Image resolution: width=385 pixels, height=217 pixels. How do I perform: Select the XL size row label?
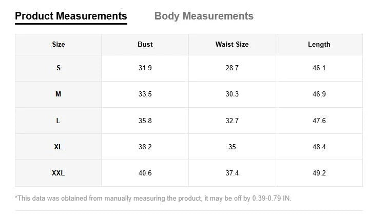(58, 147)
